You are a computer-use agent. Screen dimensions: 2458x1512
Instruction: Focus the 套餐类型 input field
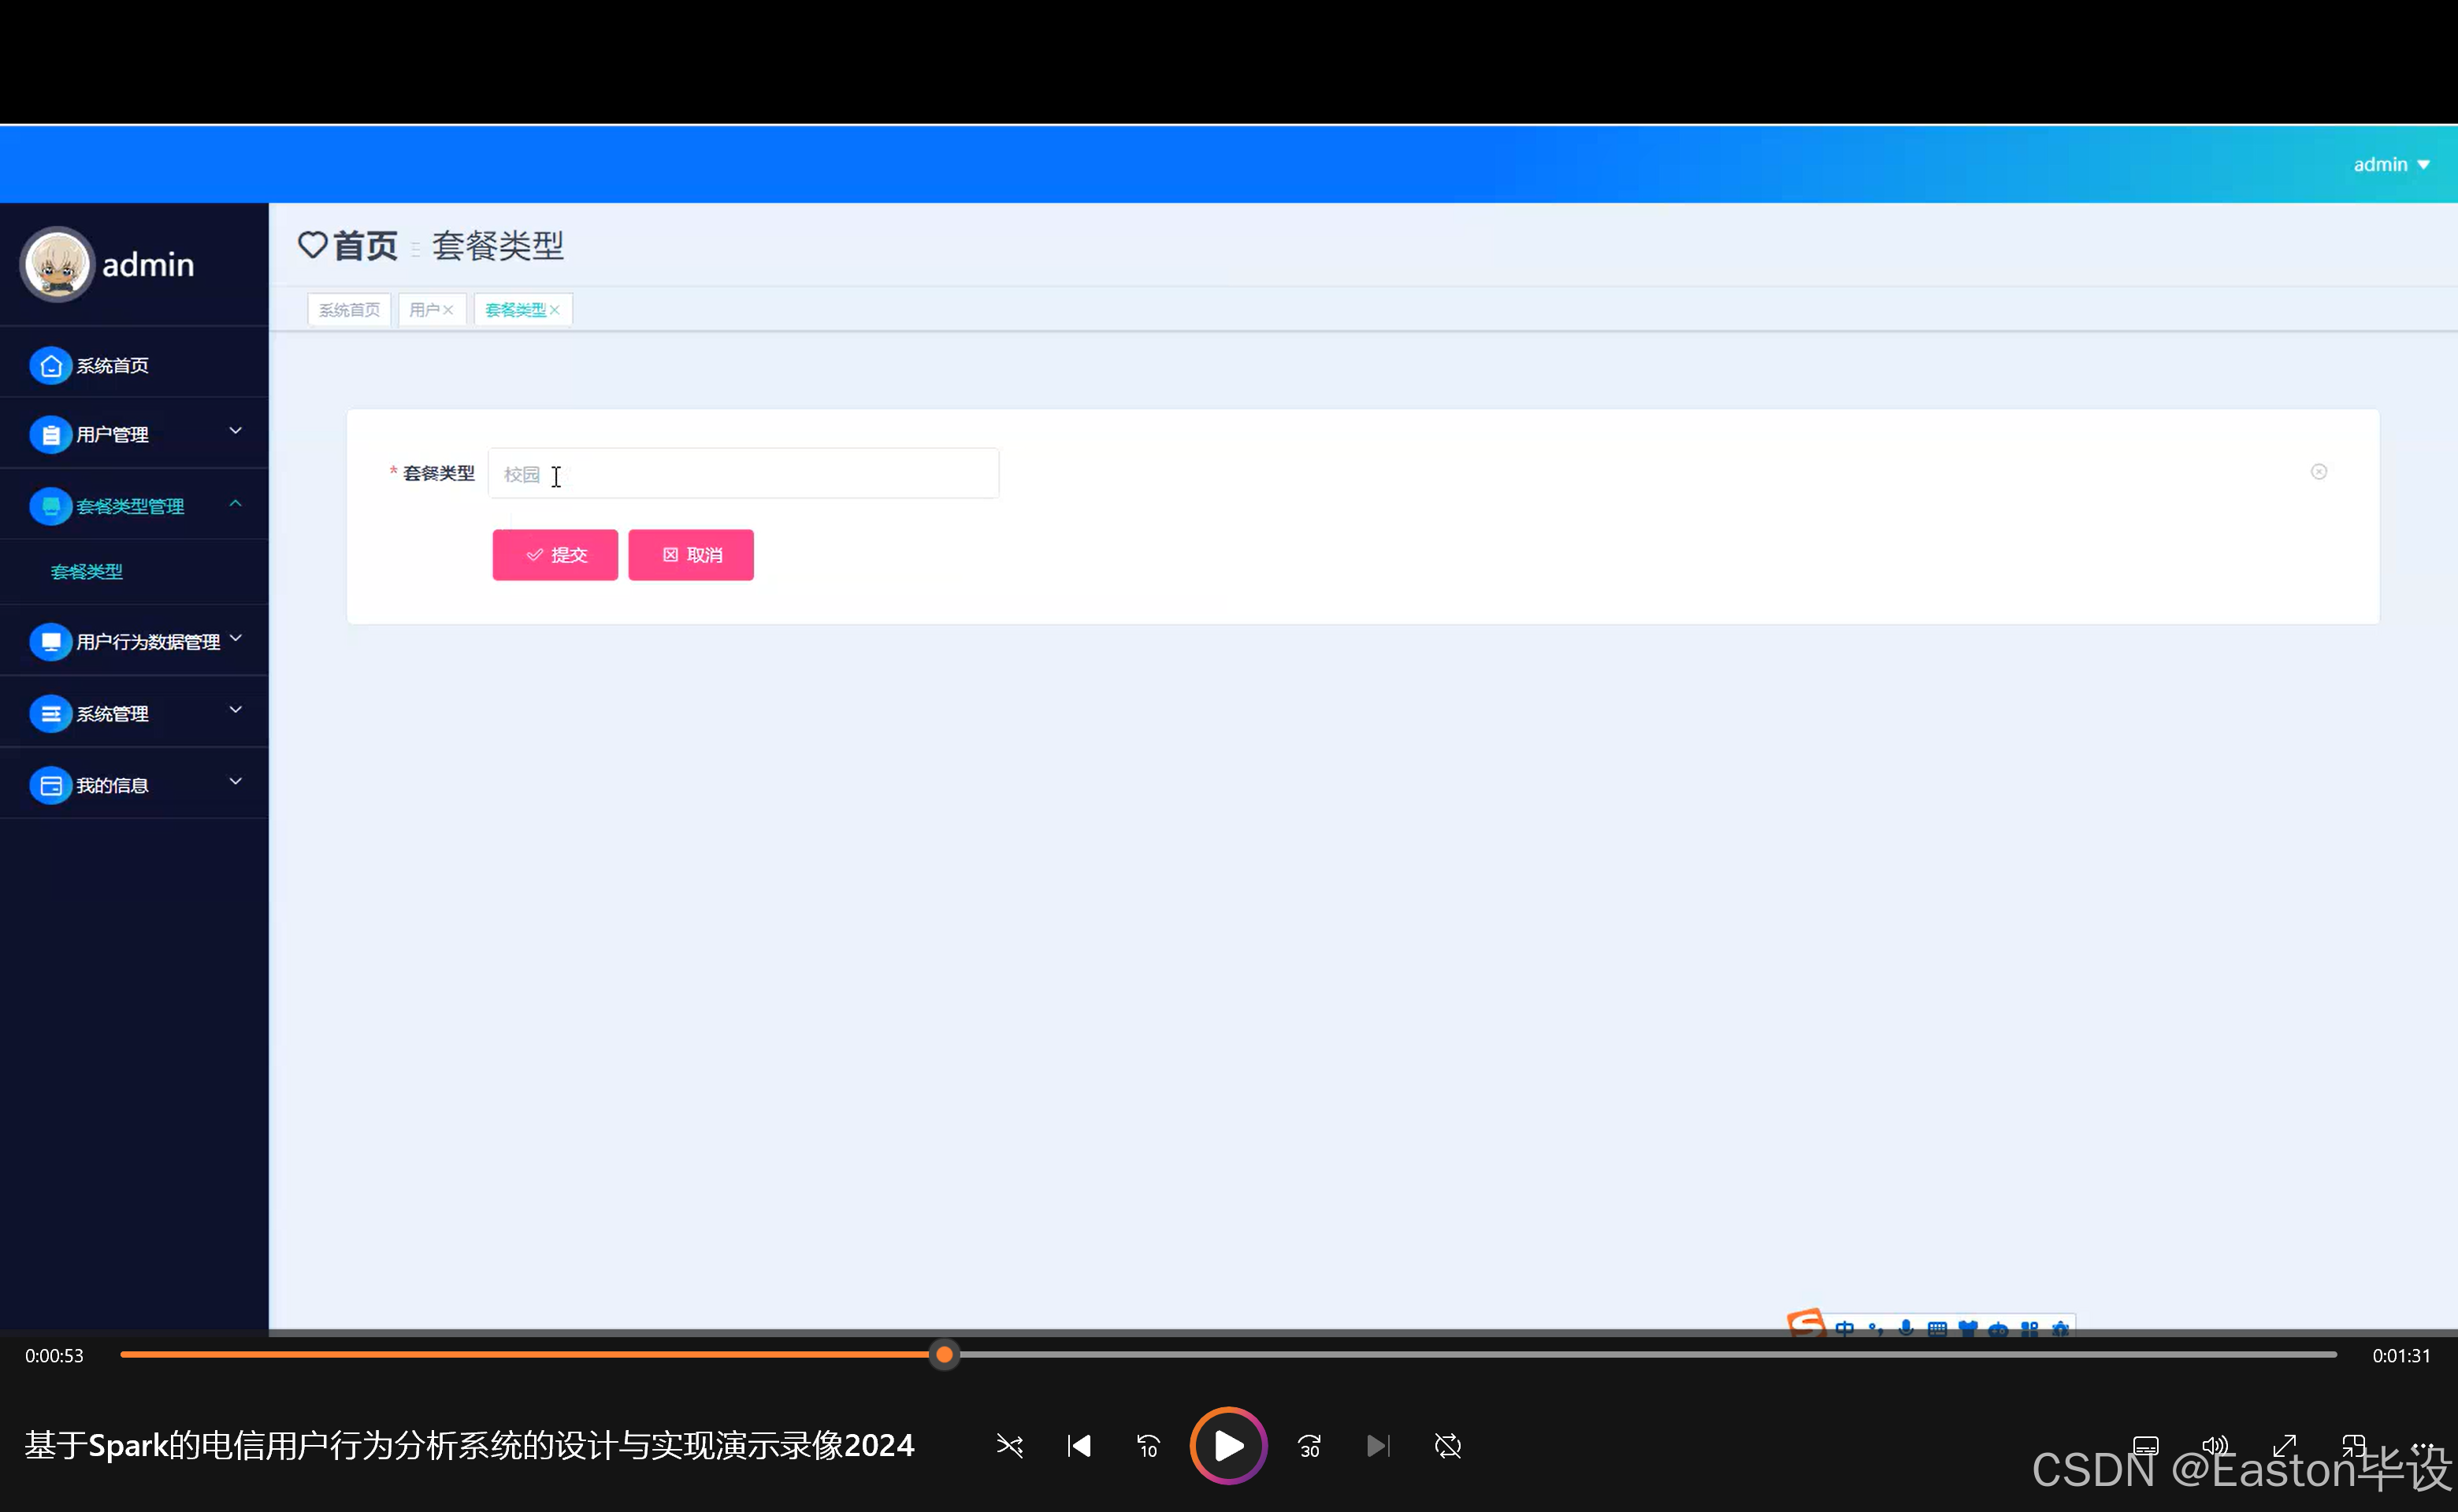743,473
